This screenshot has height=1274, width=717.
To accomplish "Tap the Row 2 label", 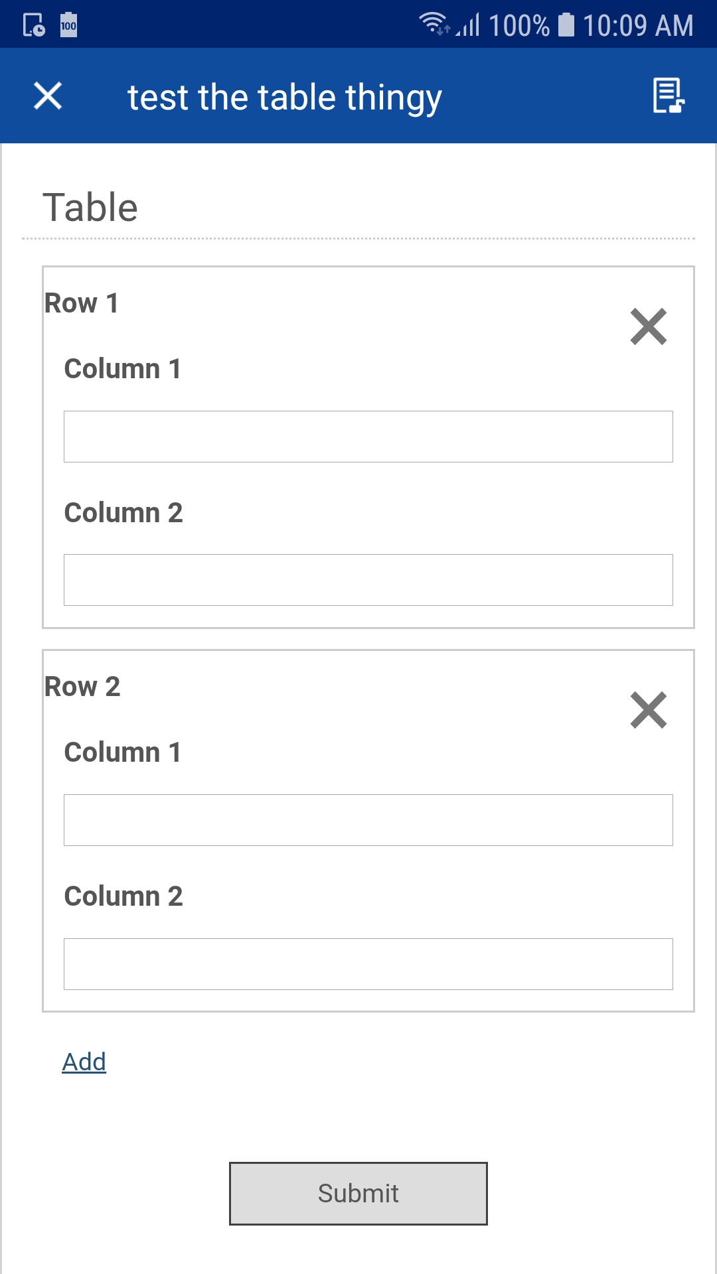I will (x=82, y=687).
